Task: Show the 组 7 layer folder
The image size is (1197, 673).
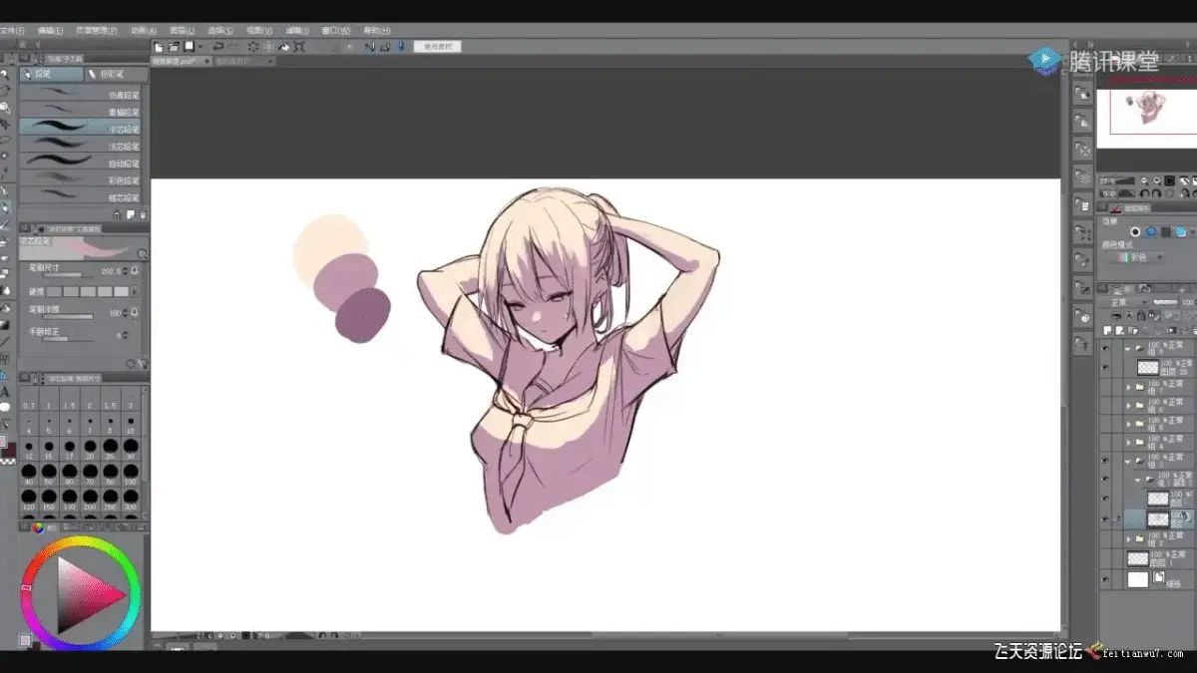Action: tap(1105, 387)
